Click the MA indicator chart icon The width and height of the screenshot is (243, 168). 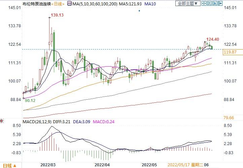[x=70, y=4]
